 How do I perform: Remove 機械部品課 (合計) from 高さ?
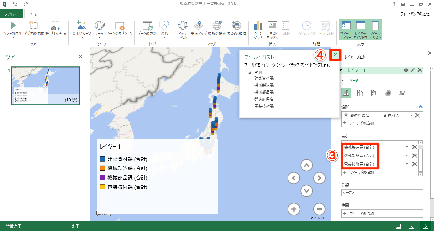coord(414,155)
